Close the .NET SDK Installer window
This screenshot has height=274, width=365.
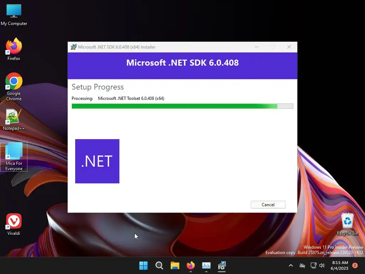point(289,47)
